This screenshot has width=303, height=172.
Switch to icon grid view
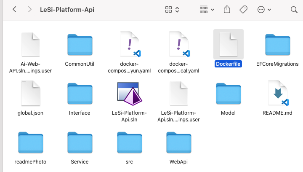tap(168, 9)
